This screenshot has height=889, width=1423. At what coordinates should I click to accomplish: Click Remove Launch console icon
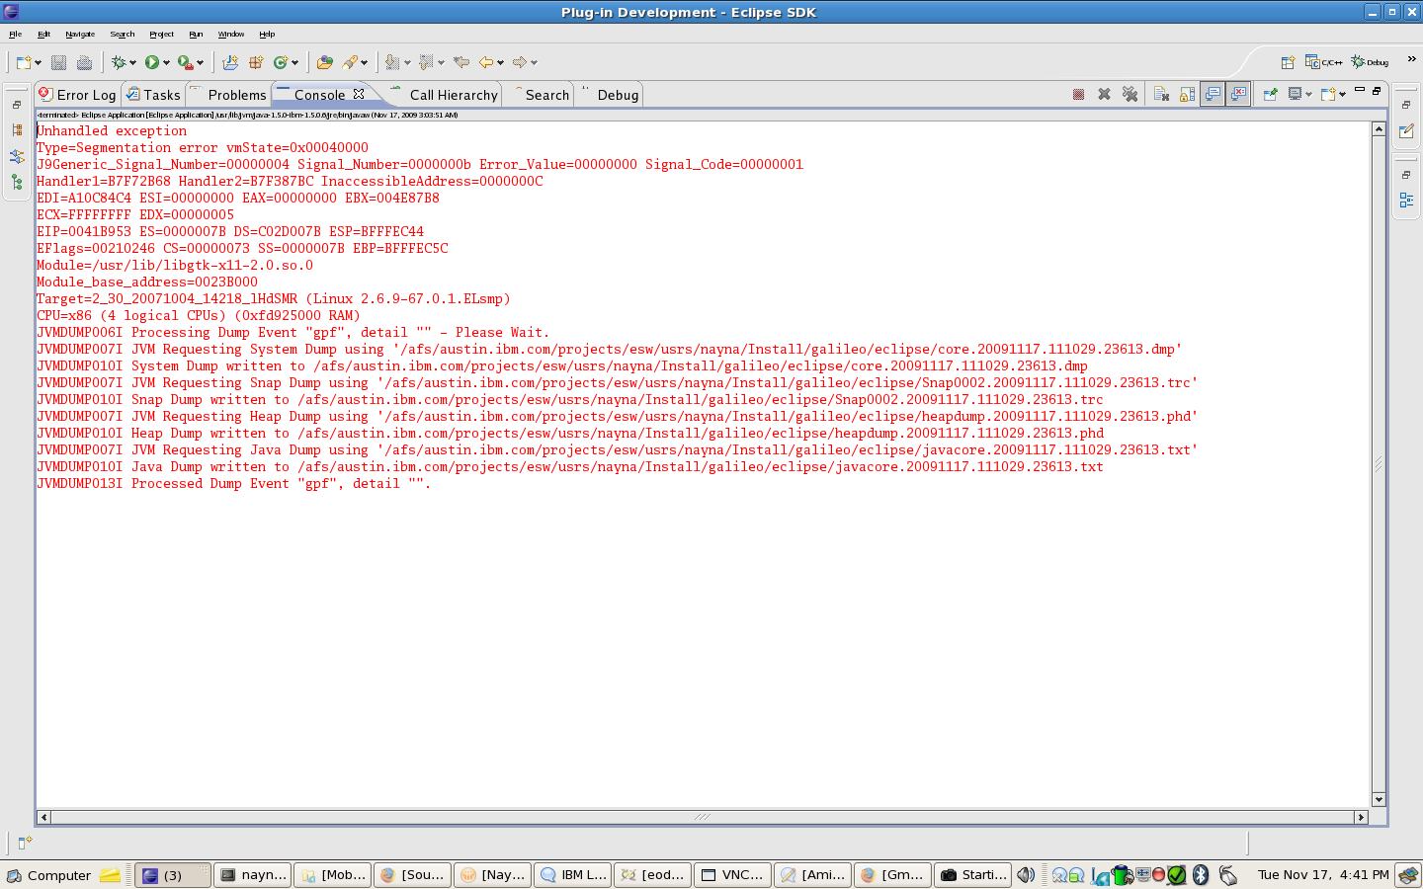1104,94
